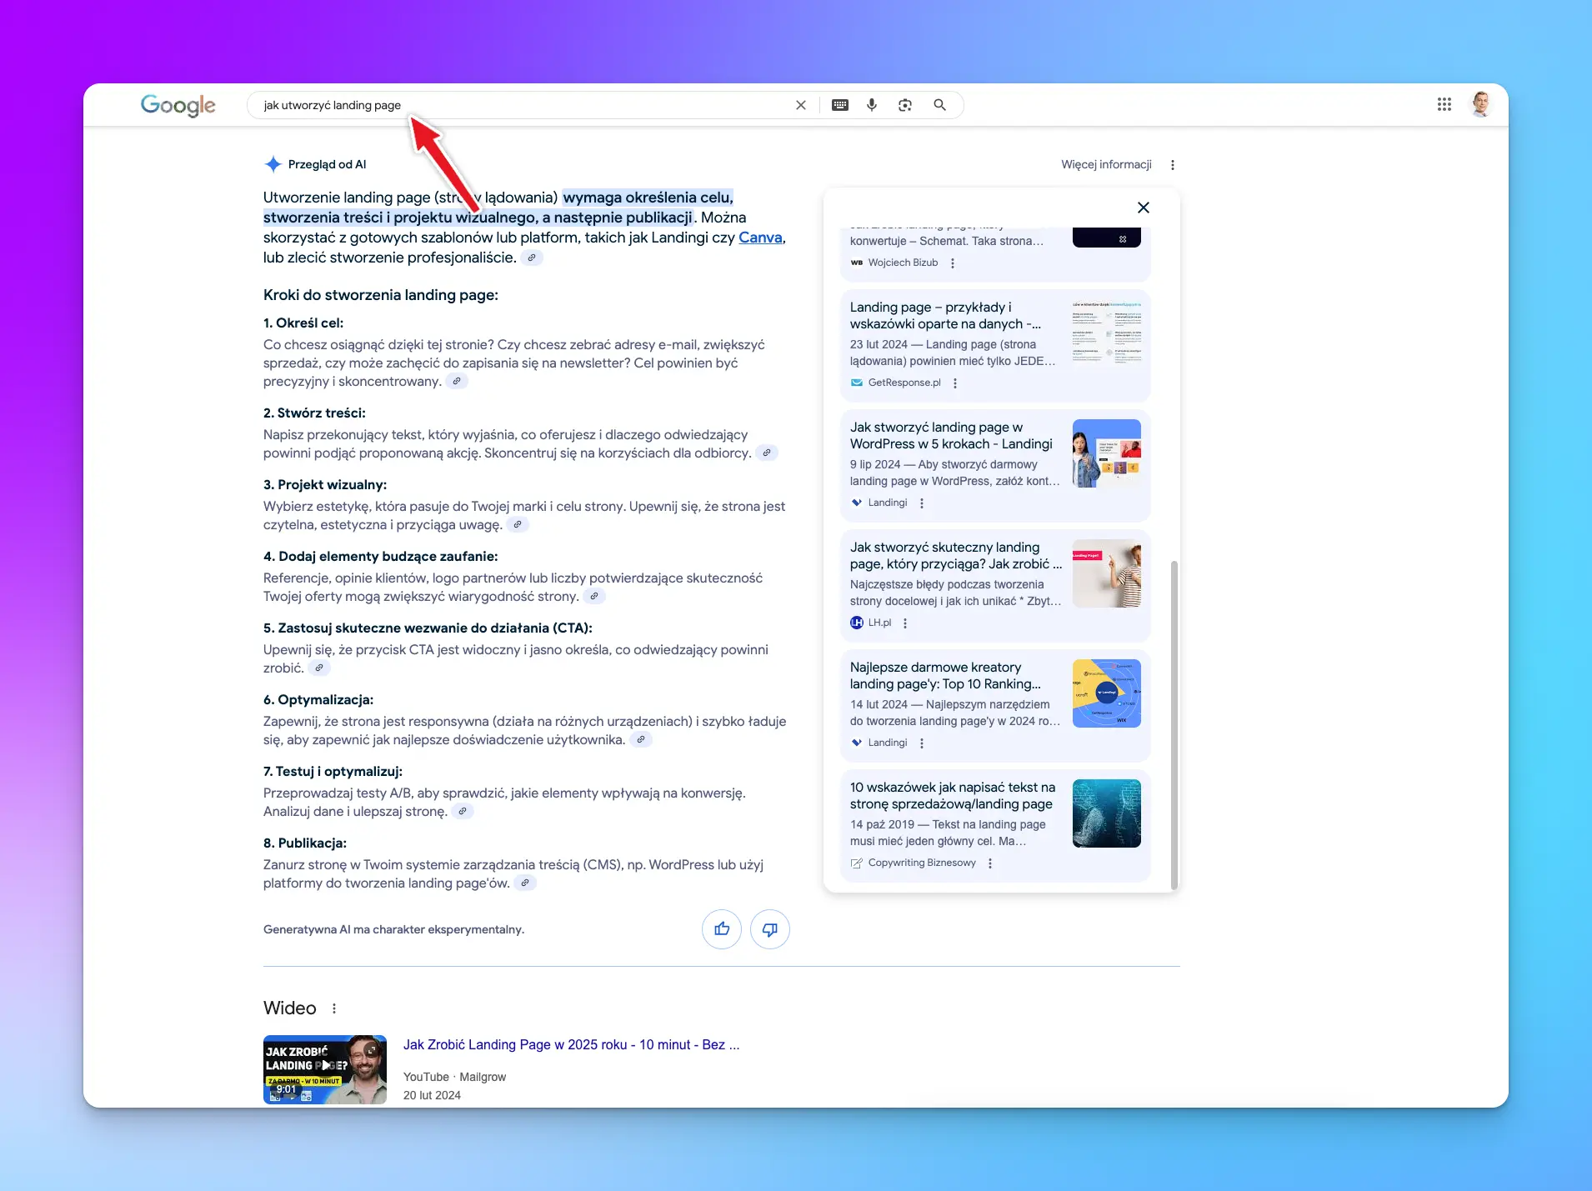This screenshot has width=1592, height=1191.
Task: Click the kreatory ranking source thumbnail
Action: pos(1107,693)
